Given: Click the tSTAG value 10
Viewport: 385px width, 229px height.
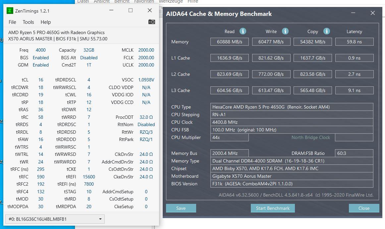Looking at the screenshot, I should [89, 192].
